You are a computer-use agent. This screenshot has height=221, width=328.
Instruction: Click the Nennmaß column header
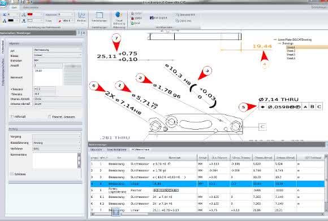click(x=174, y=158)
